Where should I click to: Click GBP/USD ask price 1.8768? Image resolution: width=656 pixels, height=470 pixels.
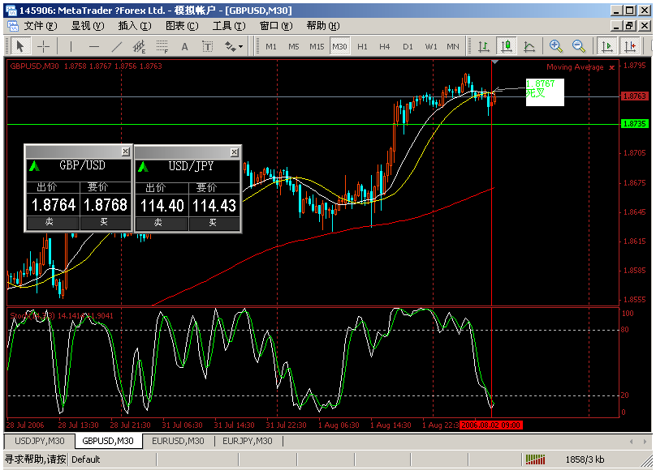click(x=106, y=205)
